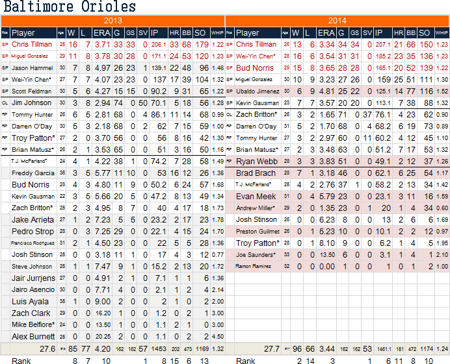Image resolution: width=450 pixels, height=364 pixels.
Task: Select Ubaldo Jimenez player name
Action: [258, 91]
